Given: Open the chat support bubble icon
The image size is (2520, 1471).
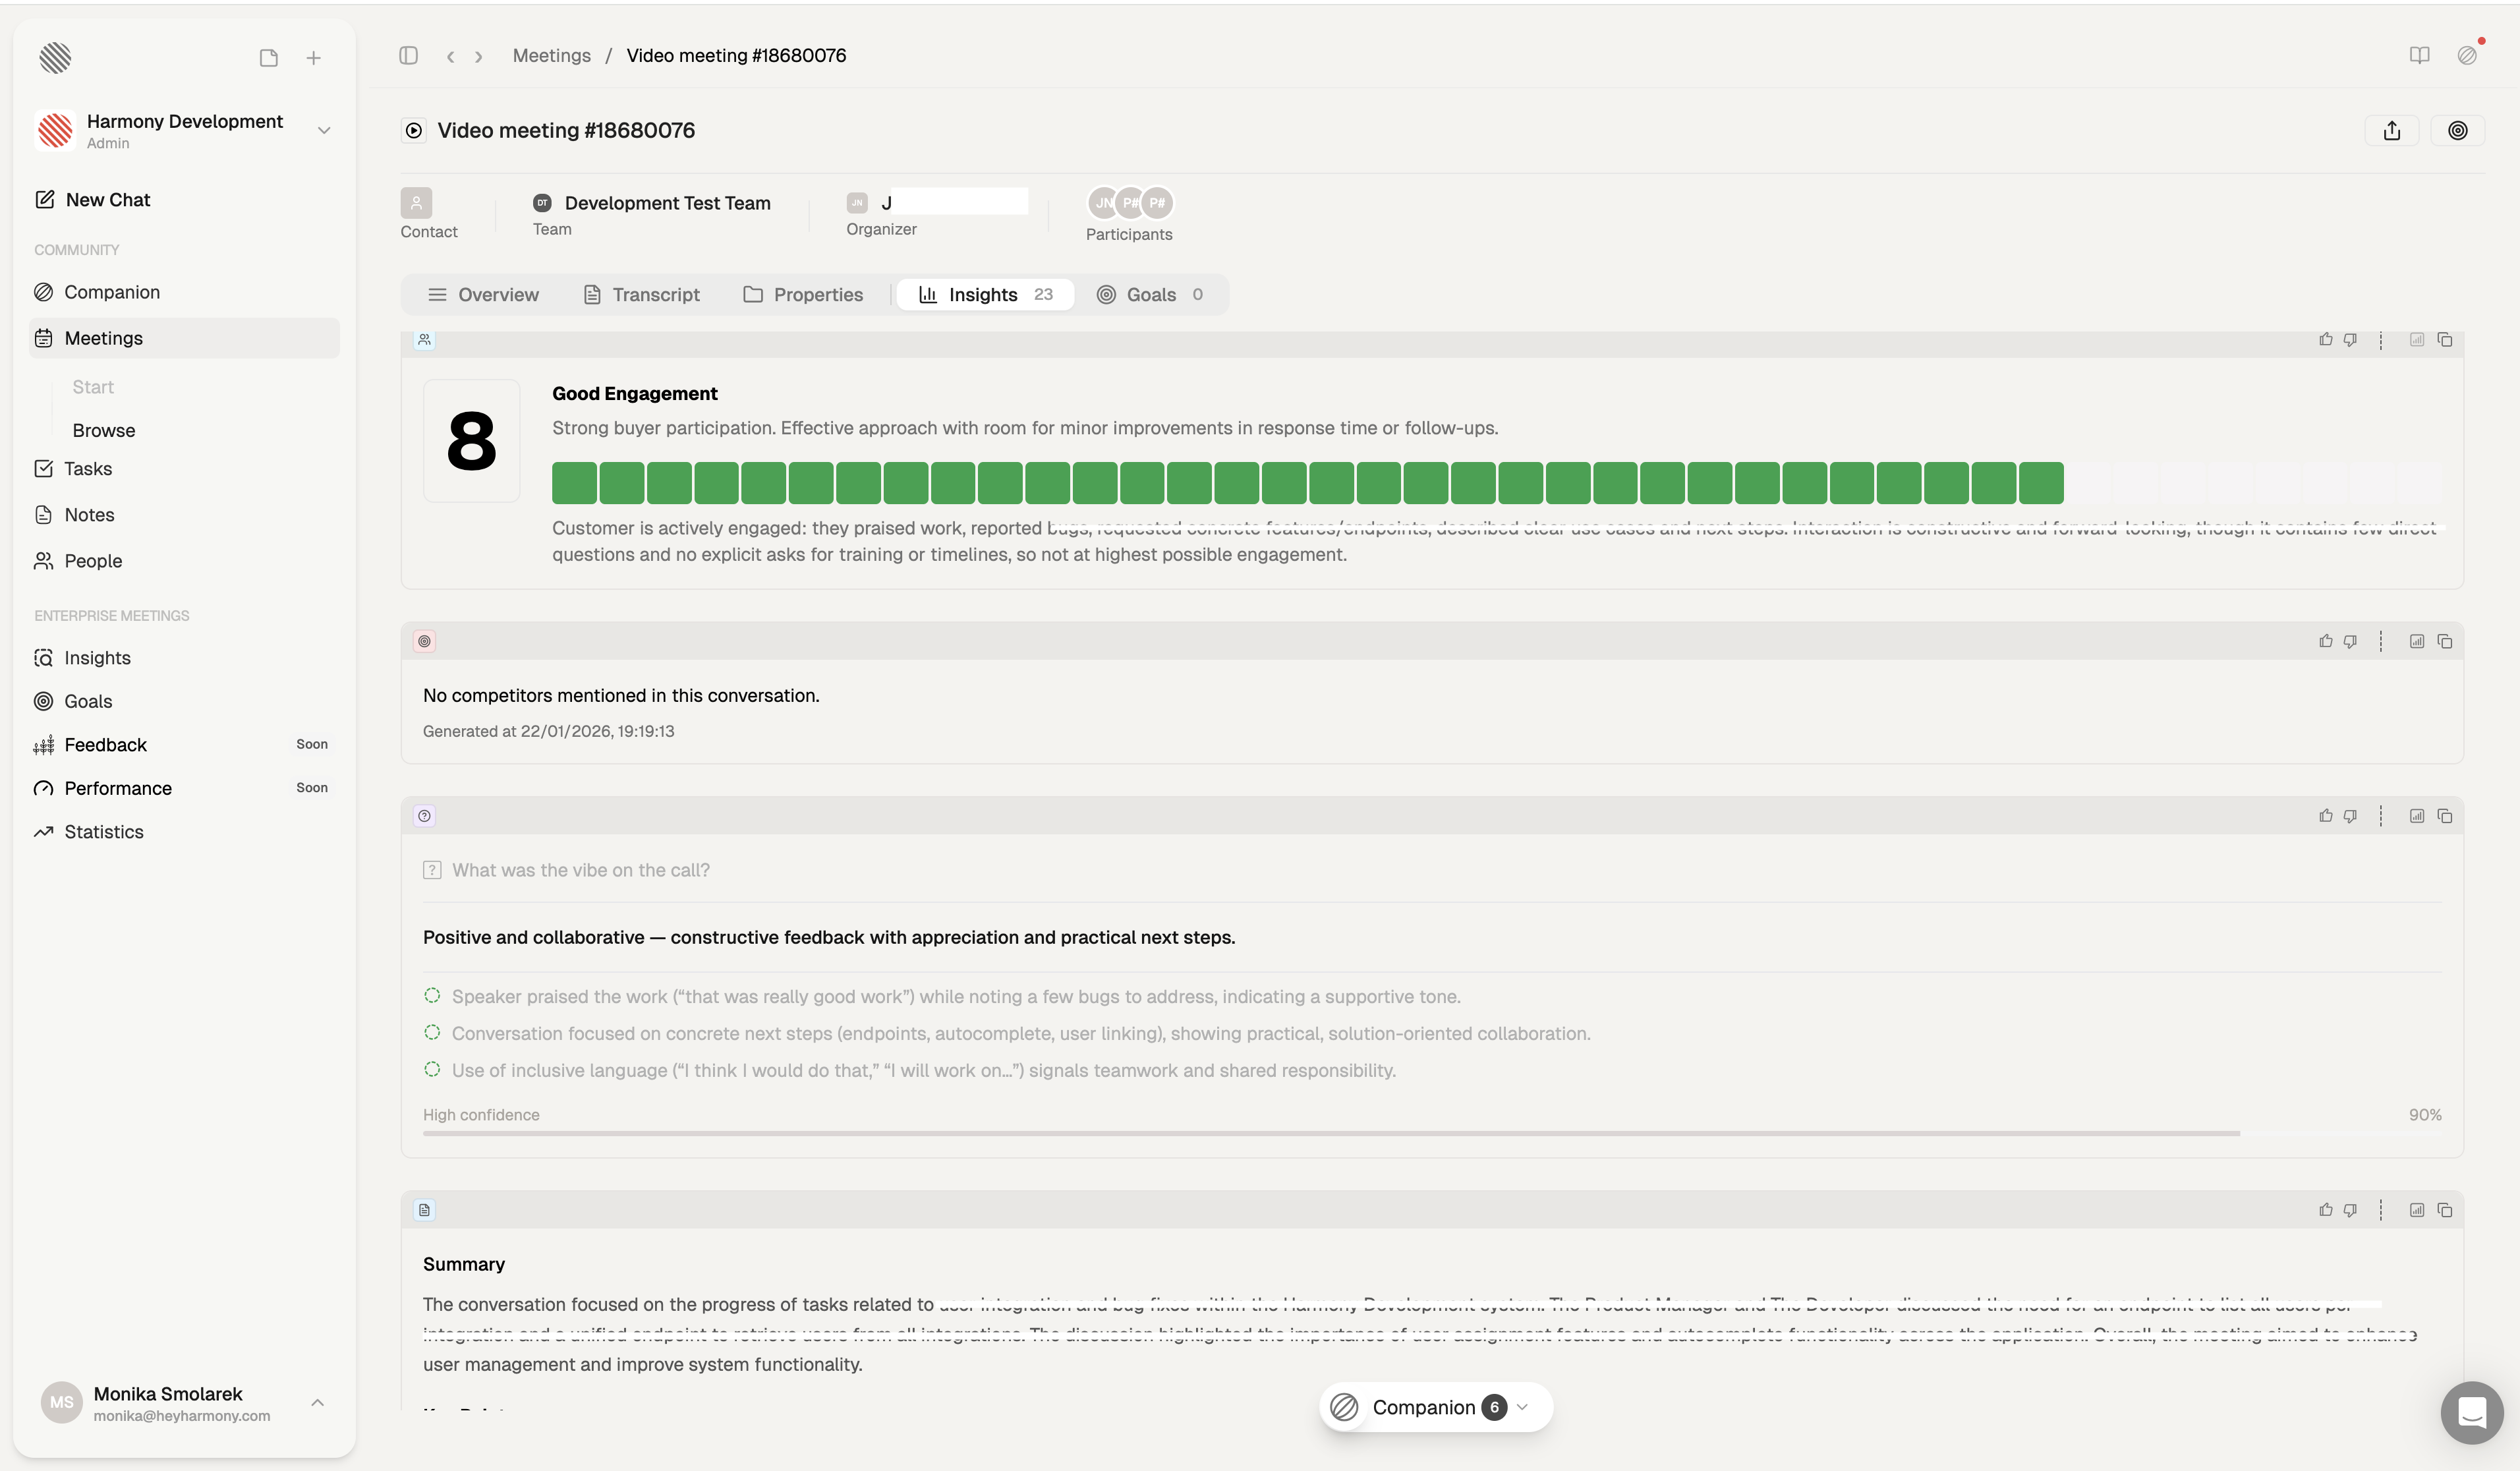Looking at the screenshot, I should (x=2471, y=1412).
